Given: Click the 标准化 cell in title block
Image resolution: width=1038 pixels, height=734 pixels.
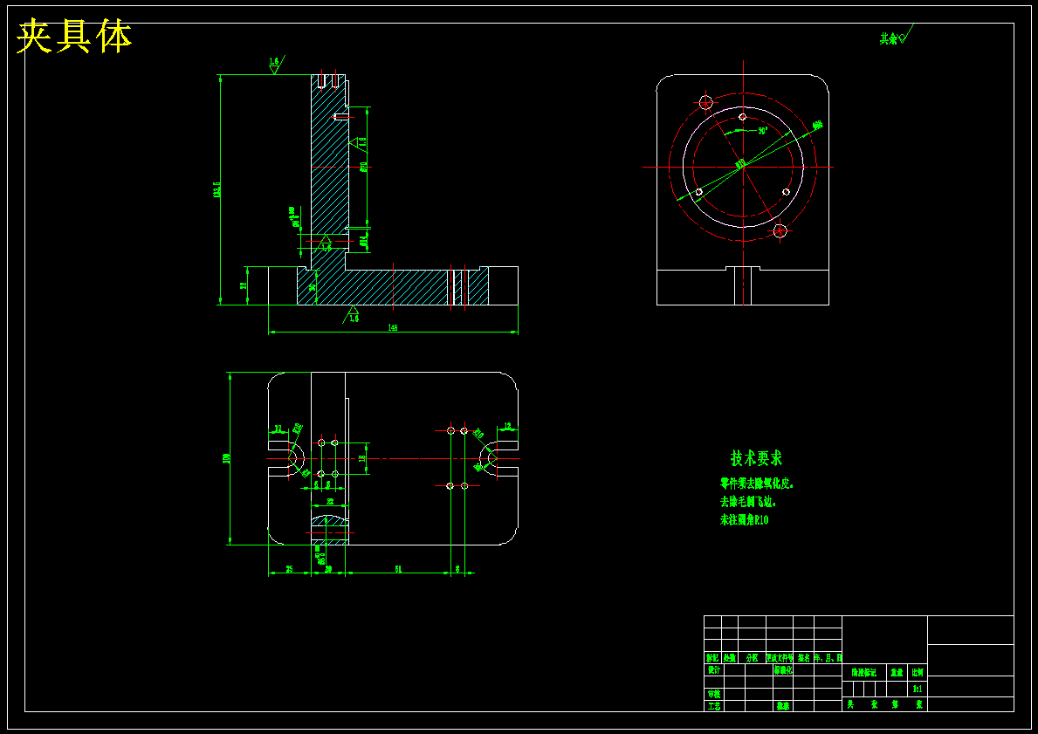Looking at the screenshot, I should (783, 669).
